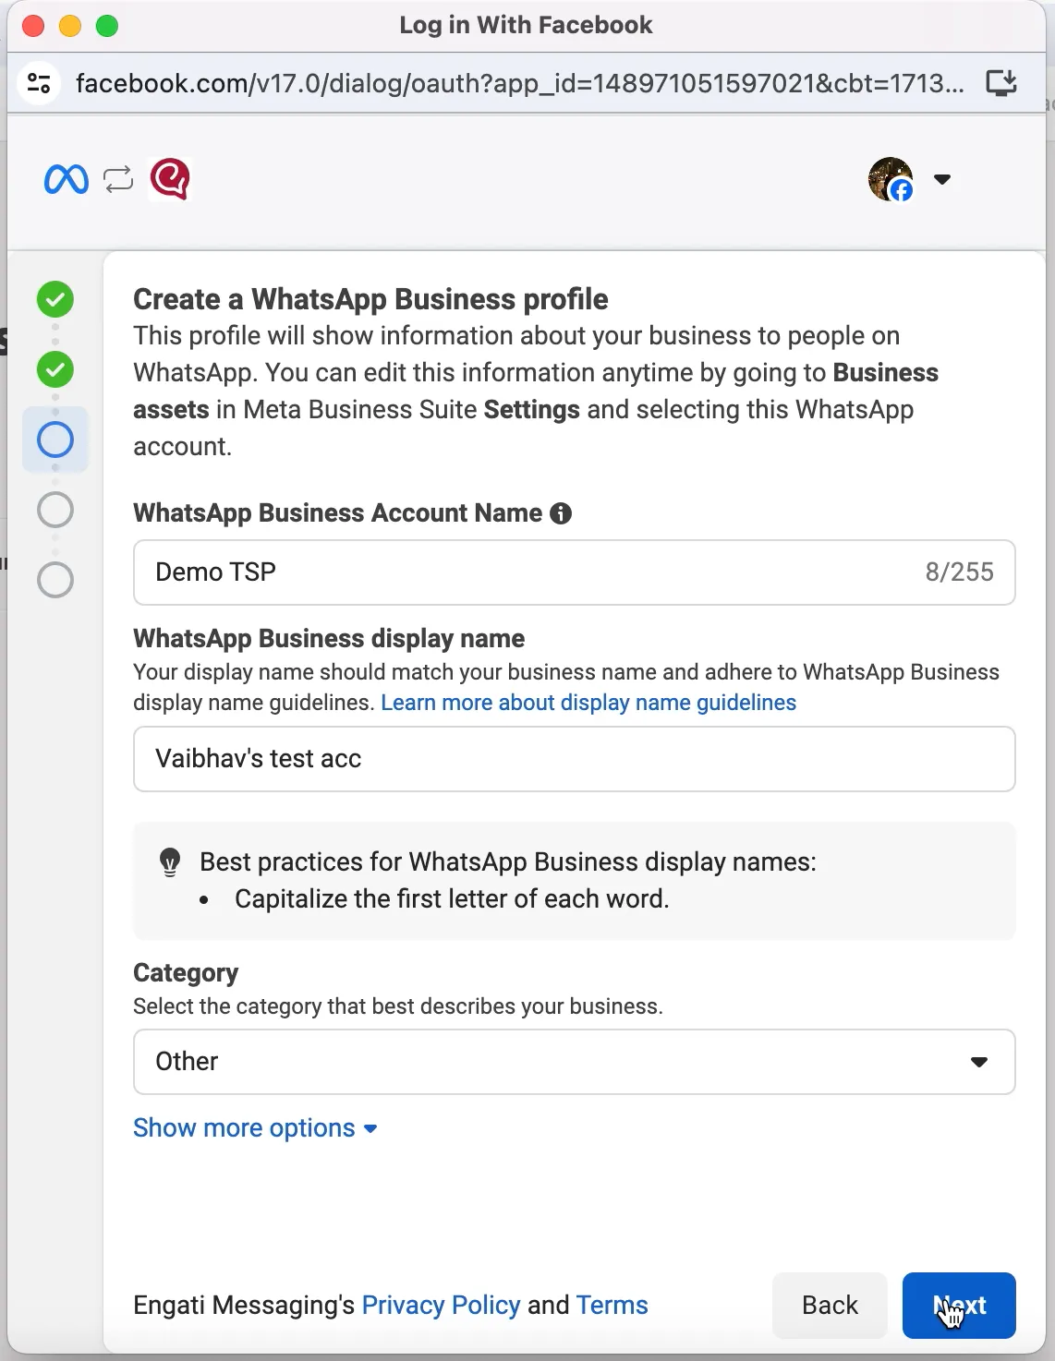
Task: Click the install app icon in address bar
Action: [1001, 84]
